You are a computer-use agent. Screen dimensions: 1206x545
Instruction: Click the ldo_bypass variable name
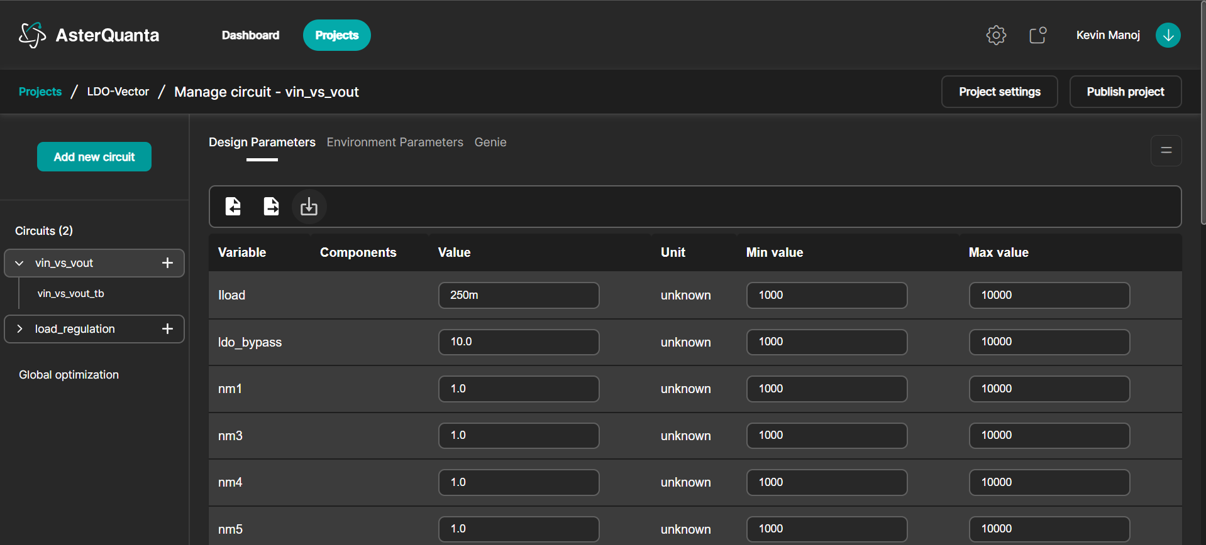click(250, 342)
